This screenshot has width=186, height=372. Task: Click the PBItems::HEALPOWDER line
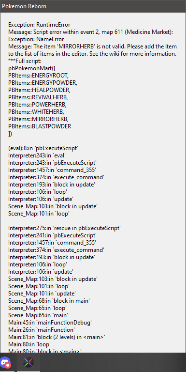[39, 90]
